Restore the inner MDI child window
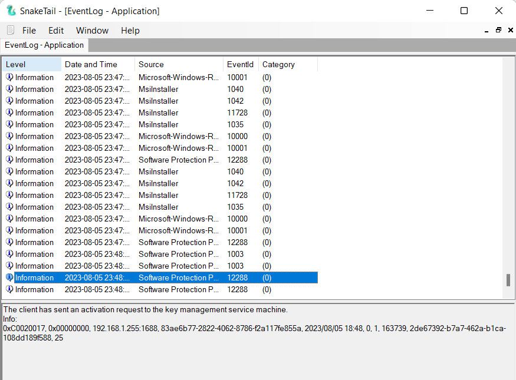This screenshot has height=380, width=516. click(498, 30)
